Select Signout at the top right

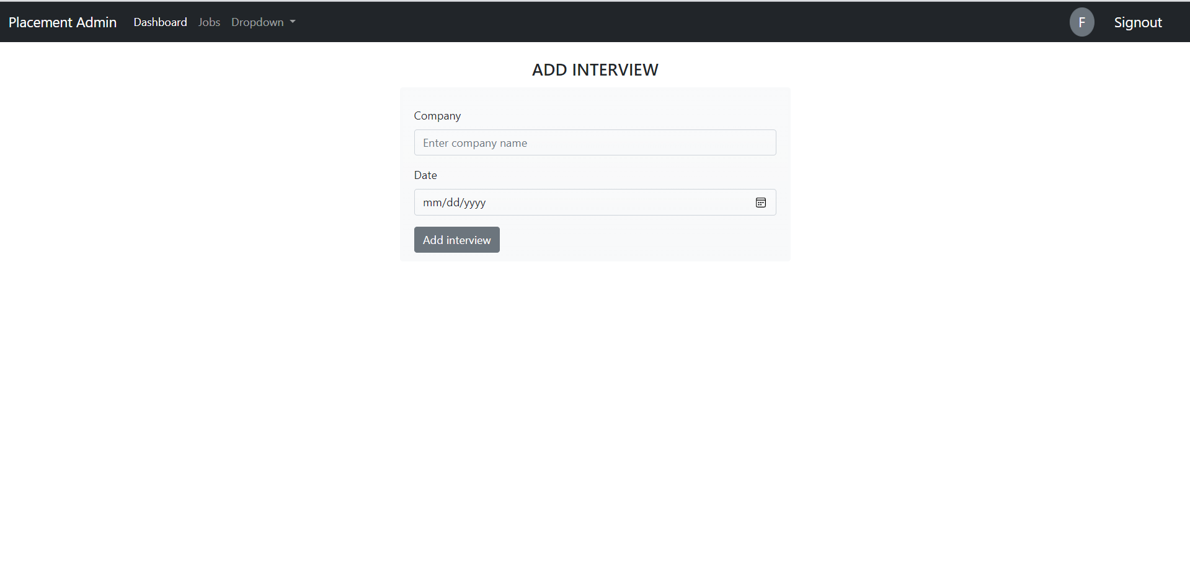point(1138,22)
